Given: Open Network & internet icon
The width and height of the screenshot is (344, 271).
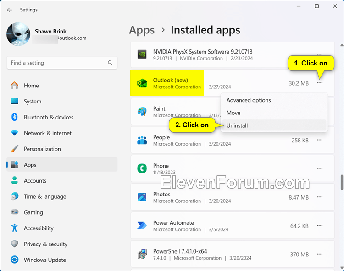Looking at the screenshot, I should click(x=15, y=133).
